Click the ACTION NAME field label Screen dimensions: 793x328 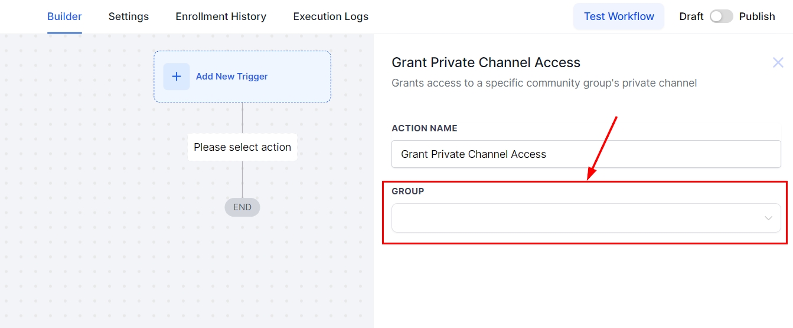tap(425, 128)
